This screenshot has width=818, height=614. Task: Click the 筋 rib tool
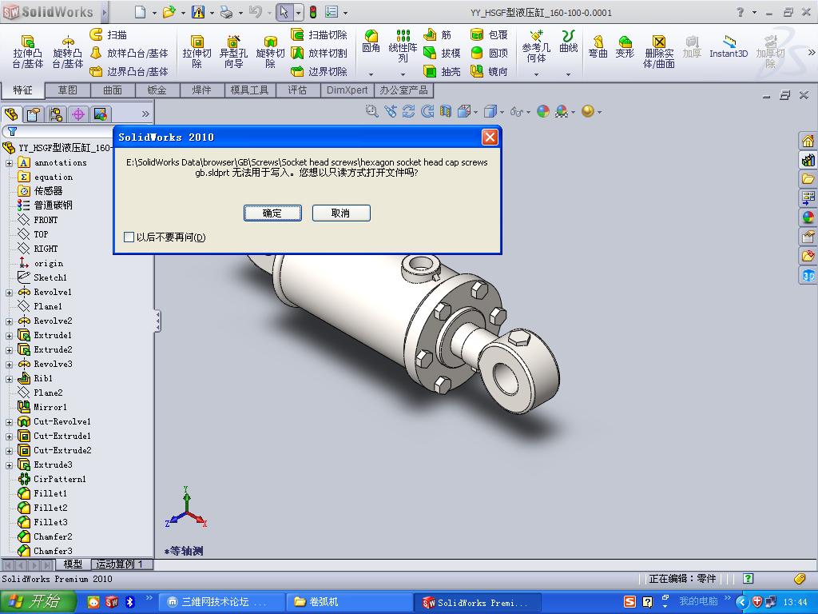pos(437,34)
